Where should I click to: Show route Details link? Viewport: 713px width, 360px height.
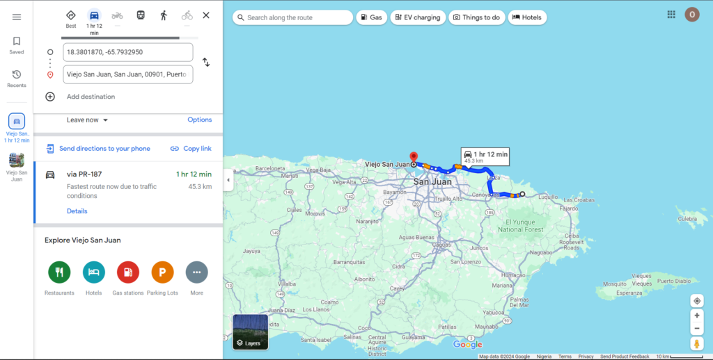[77, 211]
